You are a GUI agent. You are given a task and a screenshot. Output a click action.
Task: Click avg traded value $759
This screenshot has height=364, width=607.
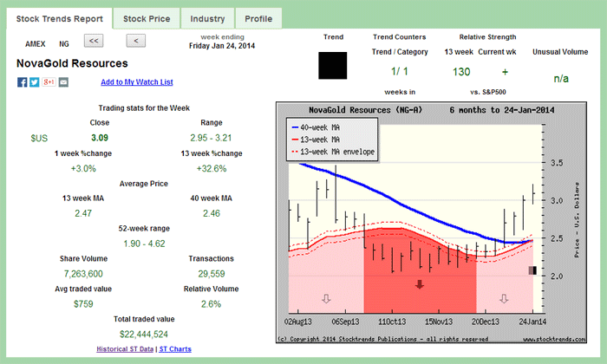[83, 304]
